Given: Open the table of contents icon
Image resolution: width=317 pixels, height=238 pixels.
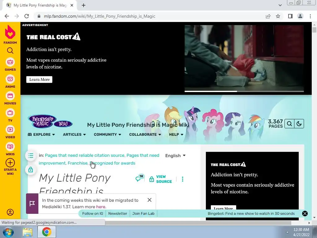Looking at the screenshot, I should point(31,156).
